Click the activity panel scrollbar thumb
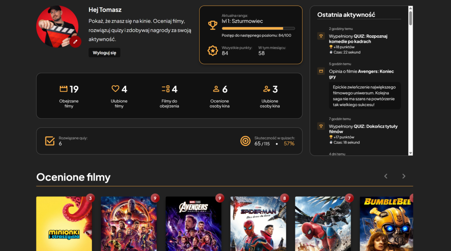 [410, 18]
